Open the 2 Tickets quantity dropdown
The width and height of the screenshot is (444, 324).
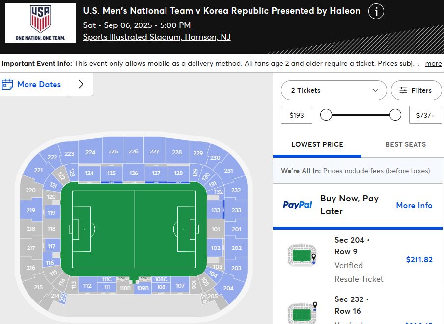333,90
